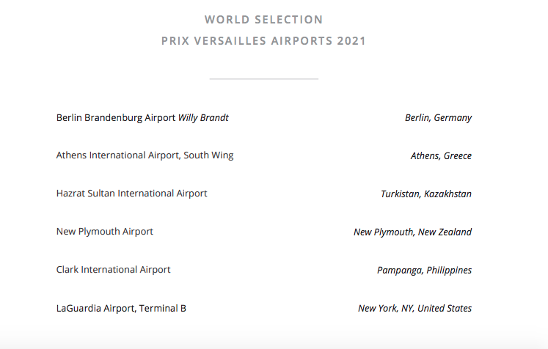Open the Clark International Airport entry

113,270
